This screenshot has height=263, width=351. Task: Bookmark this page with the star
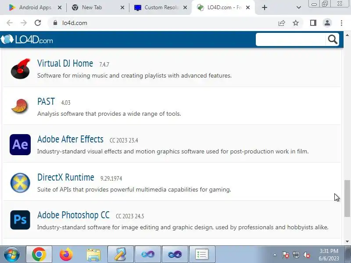pos(296,23)
